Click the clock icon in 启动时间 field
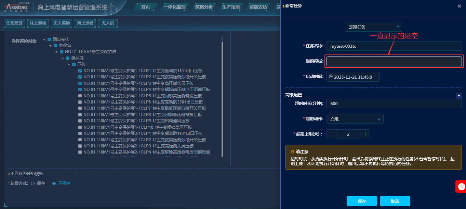The width and height of the screenshot is (466, 209). (331, 77)
